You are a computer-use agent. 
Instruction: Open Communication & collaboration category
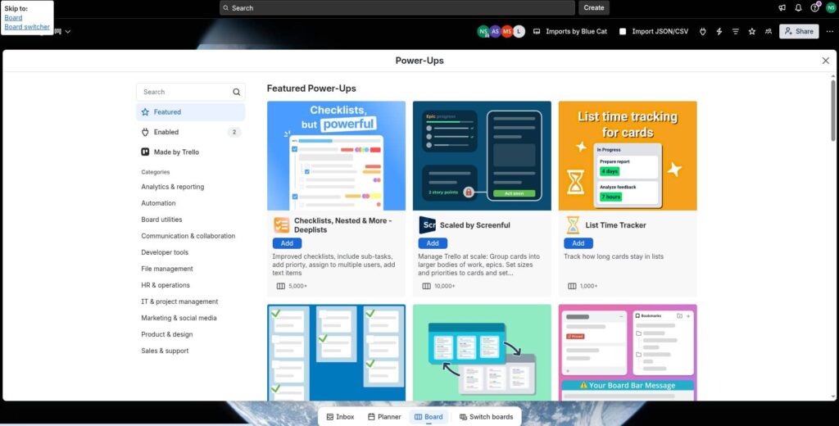click(188, 236)
